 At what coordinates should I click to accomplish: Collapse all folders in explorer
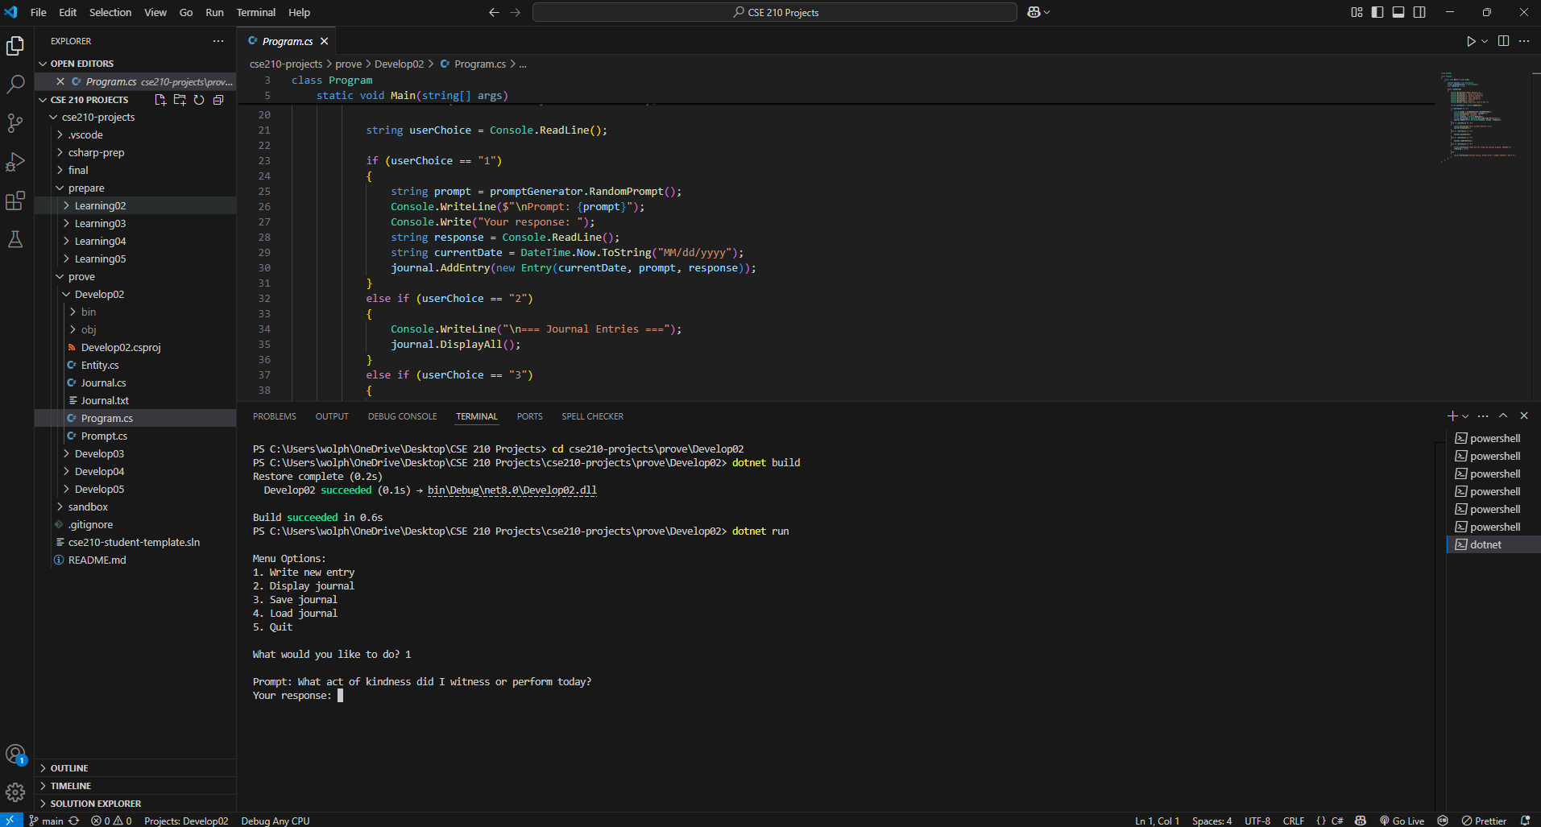point(218,100)
